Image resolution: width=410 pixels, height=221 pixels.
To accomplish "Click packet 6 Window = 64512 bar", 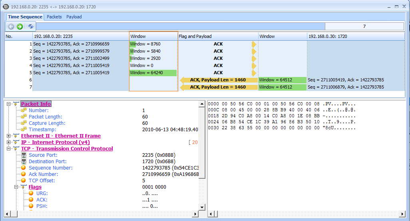I will click(x=283, y=80).
